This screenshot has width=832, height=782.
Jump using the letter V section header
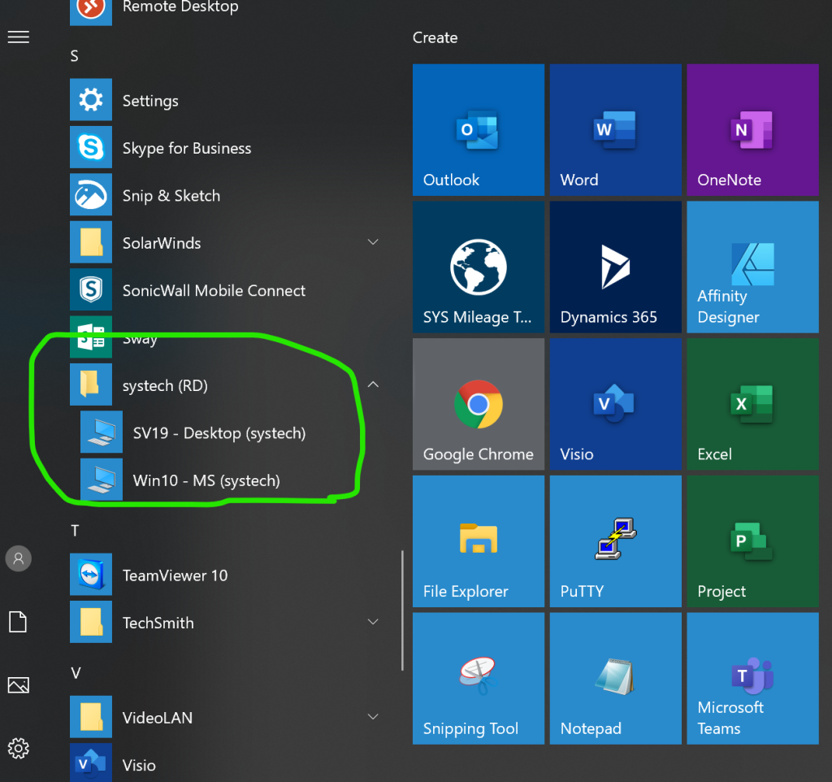(x=76, y=673)
